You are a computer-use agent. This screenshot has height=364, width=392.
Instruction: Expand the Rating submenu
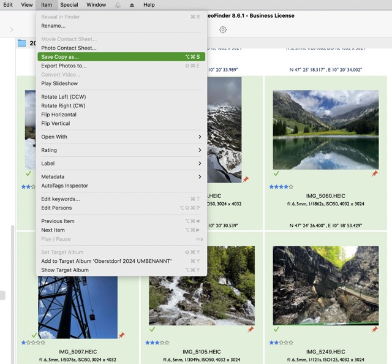pos(121,150)
